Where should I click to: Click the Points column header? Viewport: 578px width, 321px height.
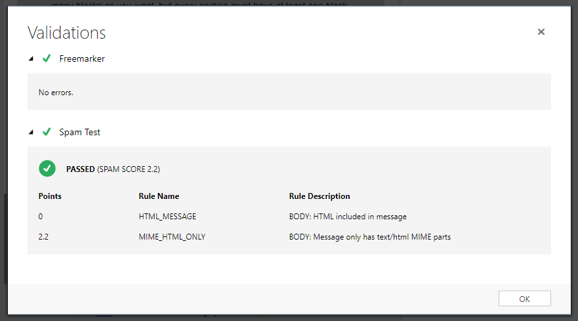click(50, 196)
